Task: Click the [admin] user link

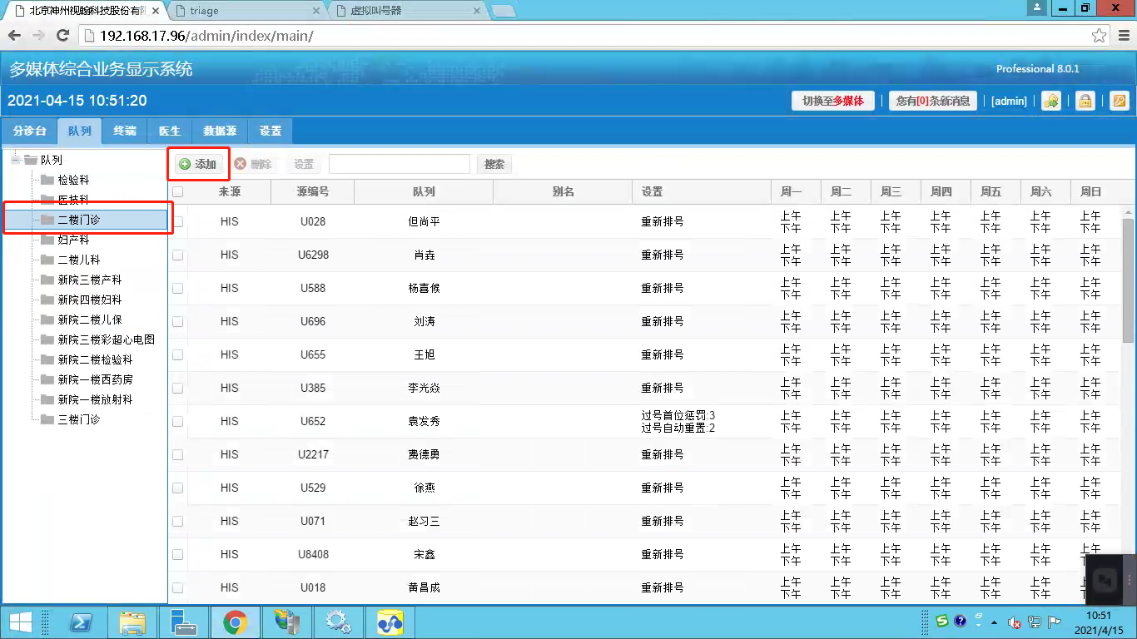Action: [1009, 101]
